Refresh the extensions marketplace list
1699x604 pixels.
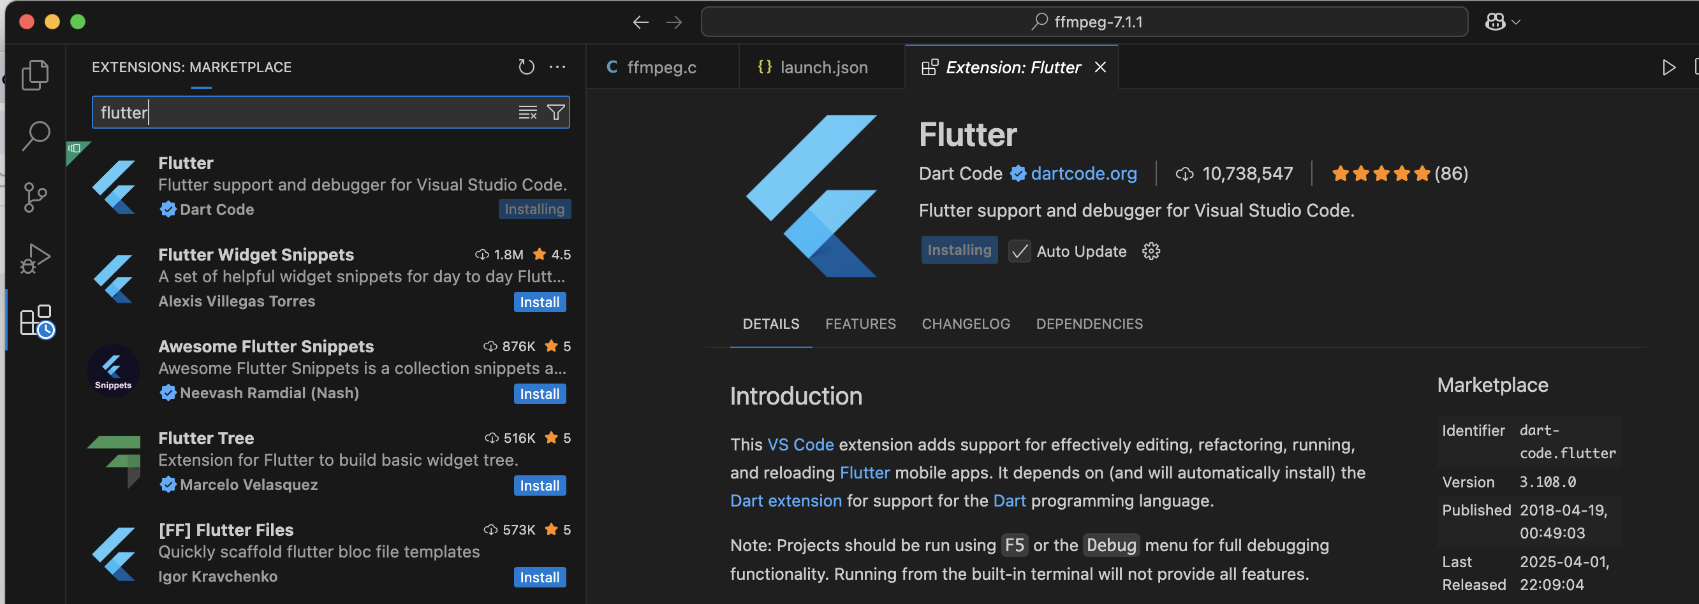pyautogui.click(x=526, y=67)
